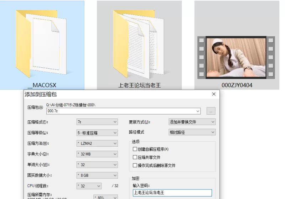This screenshot has width=285, height=199.
Task: Open the CPU 线程数 dropdown
Action: [89, 186]
